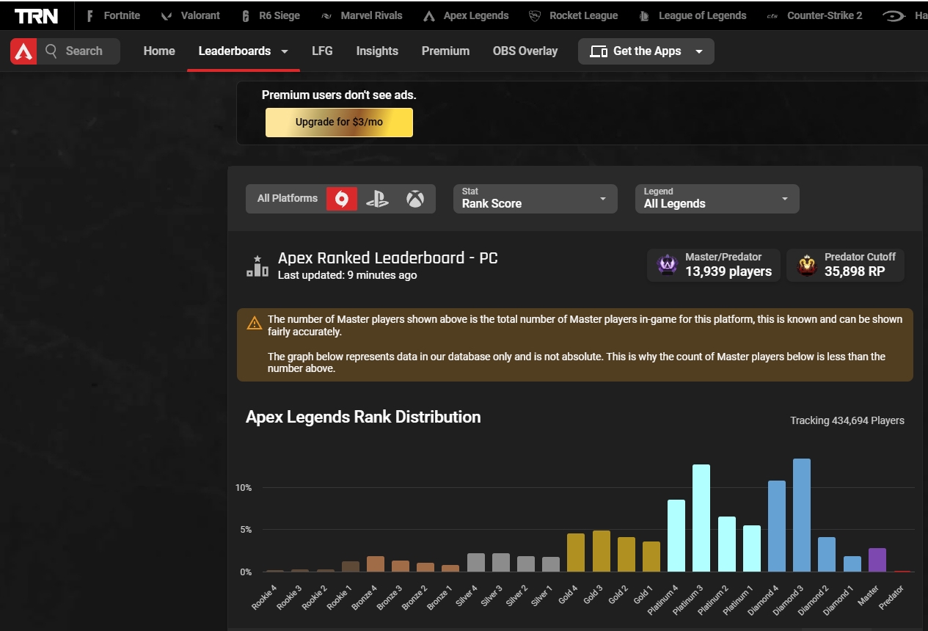Open the OBS Overlay tab

(525, 51)
